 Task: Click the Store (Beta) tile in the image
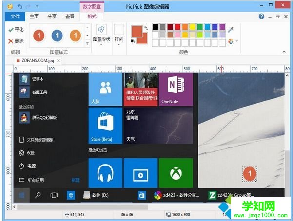[x=105, y=126]
